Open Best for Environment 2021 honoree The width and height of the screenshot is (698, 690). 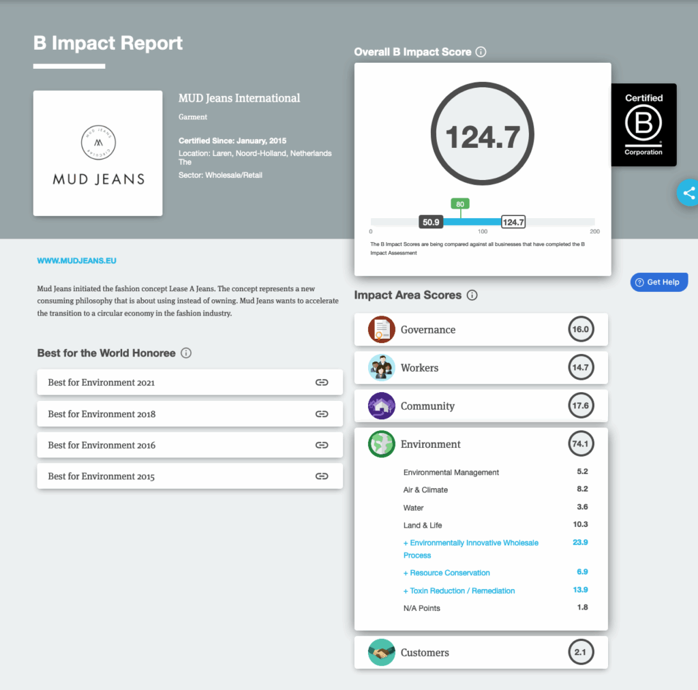click(x=190, y=382)
